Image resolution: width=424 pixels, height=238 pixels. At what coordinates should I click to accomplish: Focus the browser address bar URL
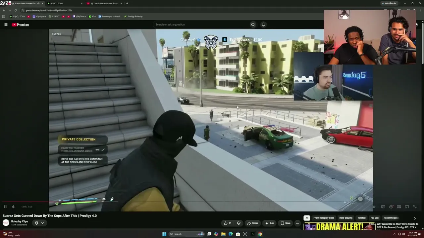click(49, 10)
